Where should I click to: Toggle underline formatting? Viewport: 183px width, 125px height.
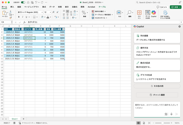tap(26, 17)
